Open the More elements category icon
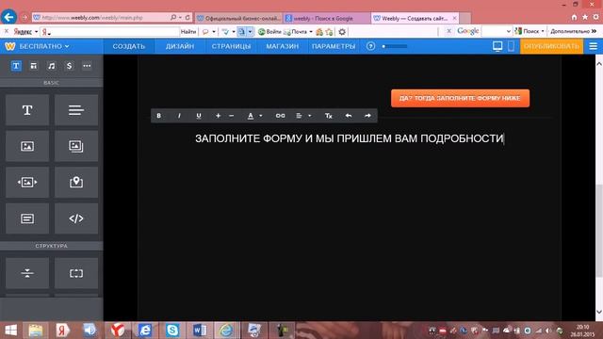Screen dimensions: 603x339 tap(87, 66)
